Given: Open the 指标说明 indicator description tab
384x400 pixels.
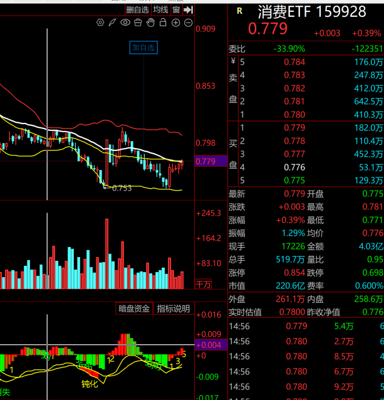Looking at the screenshot, I should click(x=174, y=308).
